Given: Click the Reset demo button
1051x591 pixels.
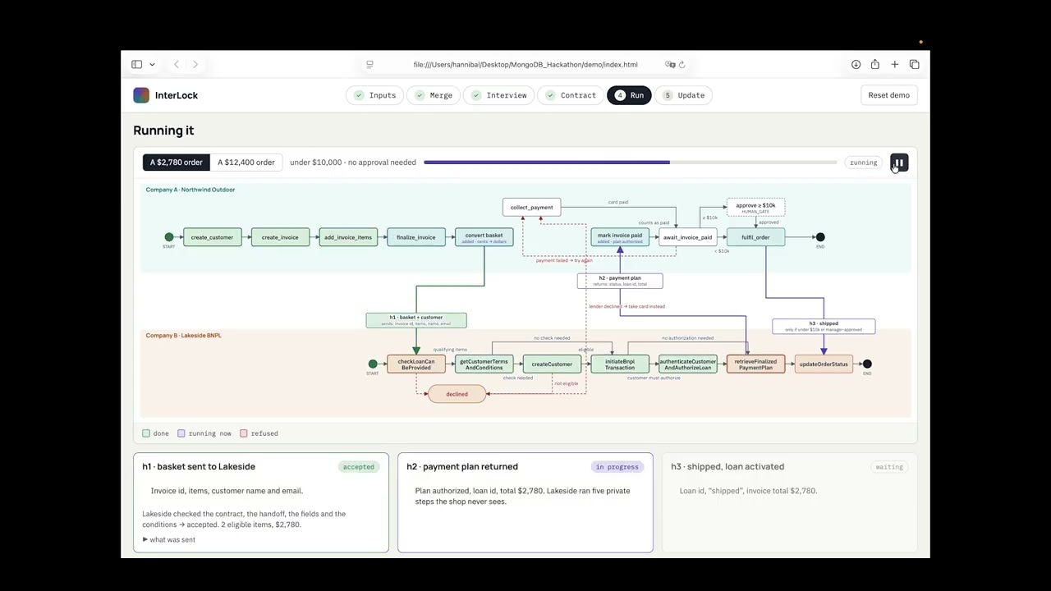Looking at the screenshot, I should point(889,95).
